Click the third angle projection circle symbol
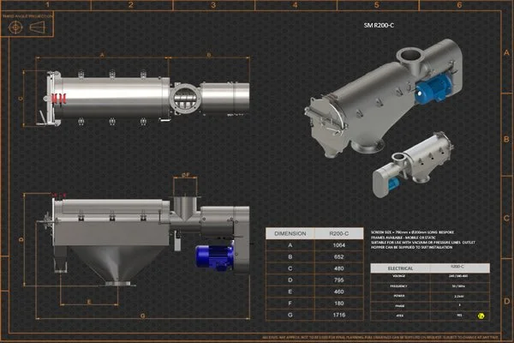 (x=15, y=27)
